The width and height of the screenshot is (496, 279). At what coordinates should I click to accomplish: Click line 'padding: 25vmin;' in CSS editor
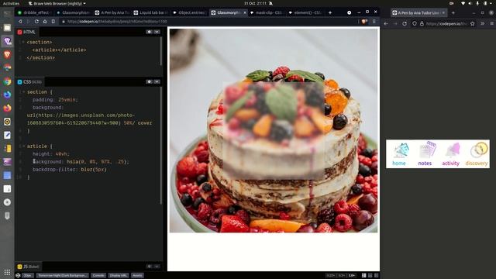click(x=55, y=100)
